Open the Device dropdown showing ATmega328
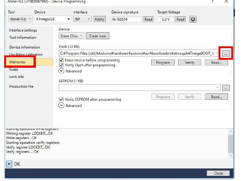The width and height of the screenshot is (242, 181). [x=53, y=19]
